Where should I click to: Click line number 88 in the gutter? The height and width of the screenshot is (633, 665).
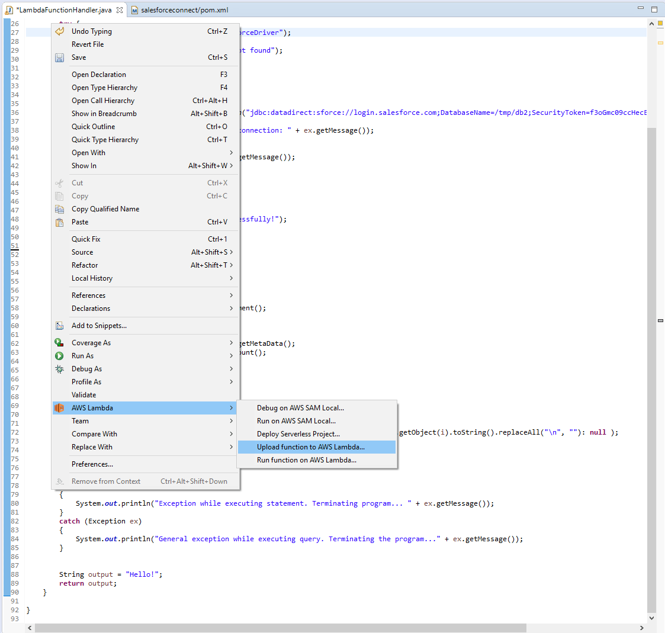[15, 574]
